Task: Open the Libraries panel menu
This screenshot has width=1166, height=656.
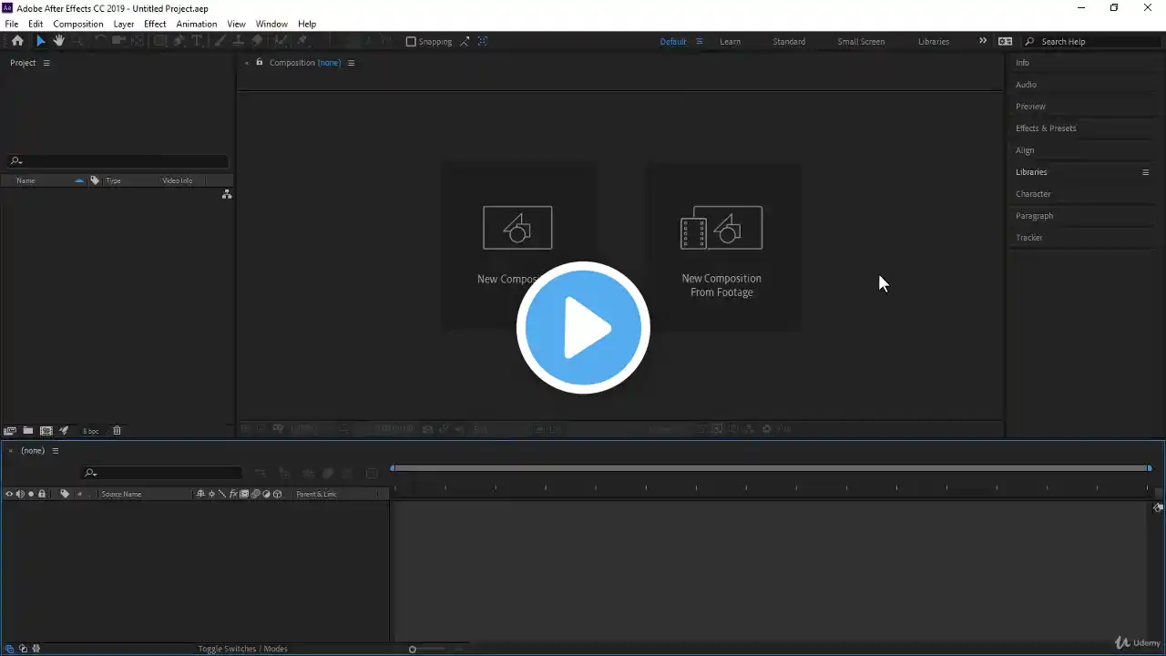Action: coord(1146,172)
